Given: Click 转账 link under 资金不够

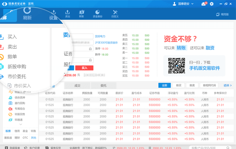Looking at the screenshot, I should click(181, 48).
